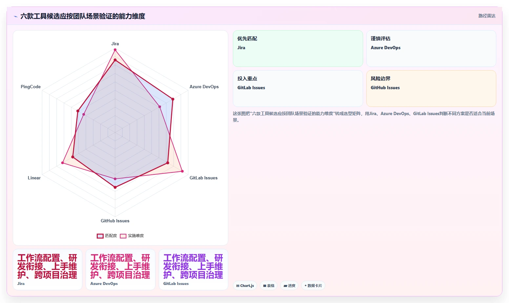Click the pink Azure DevOps summary card

[x=120, y=270]
